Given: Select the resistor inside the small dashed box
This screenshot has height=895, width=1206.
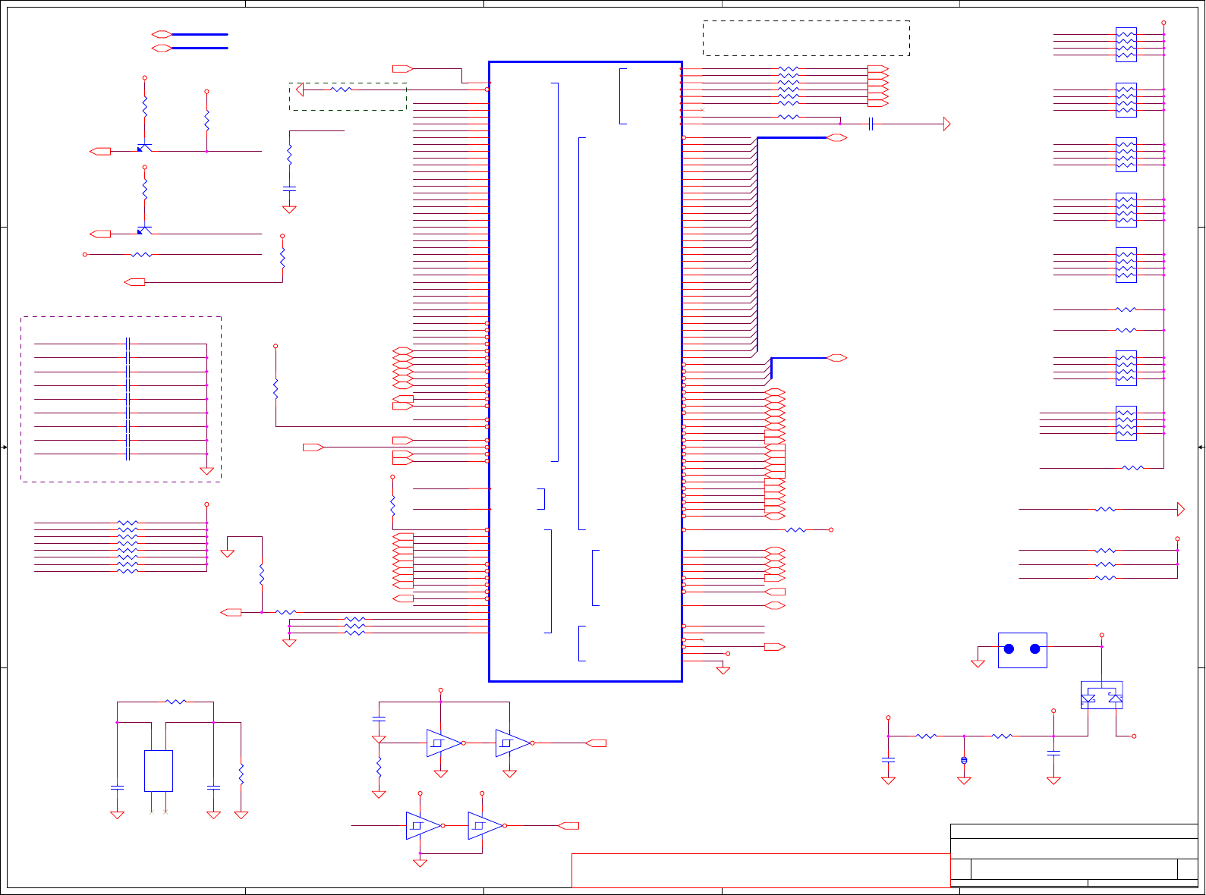Looking at the screenshot, I should tap(341, 89).
